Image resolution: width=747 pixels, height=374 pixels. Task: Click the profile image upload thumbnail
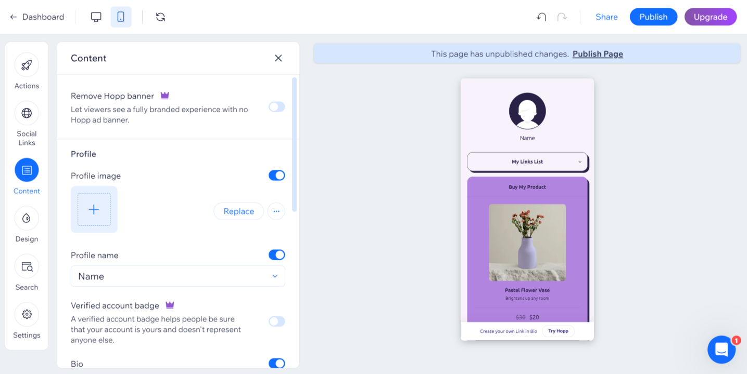point(94,209)
